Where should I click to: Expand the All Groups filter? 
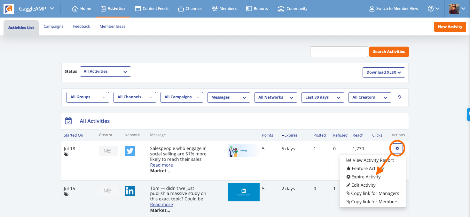[x=88, y=97]
